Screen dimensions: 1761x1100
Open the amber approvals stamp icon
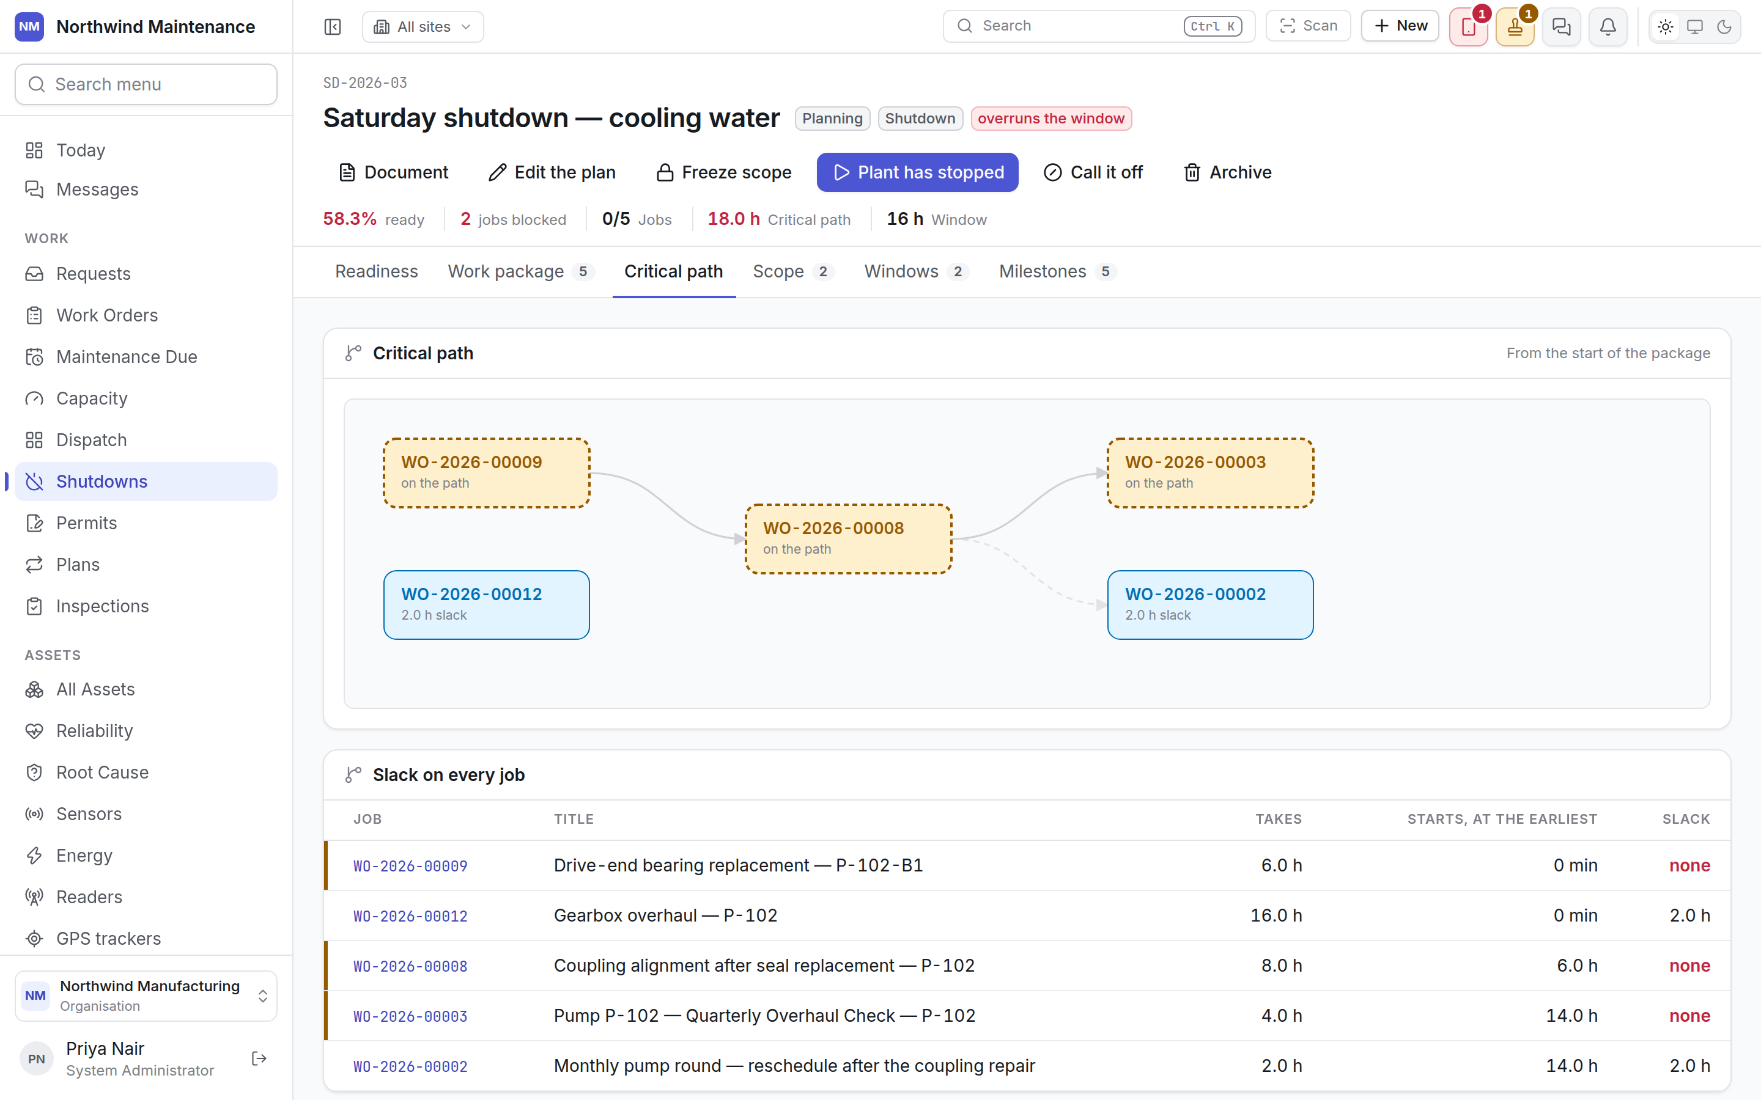coord(1515,27)
